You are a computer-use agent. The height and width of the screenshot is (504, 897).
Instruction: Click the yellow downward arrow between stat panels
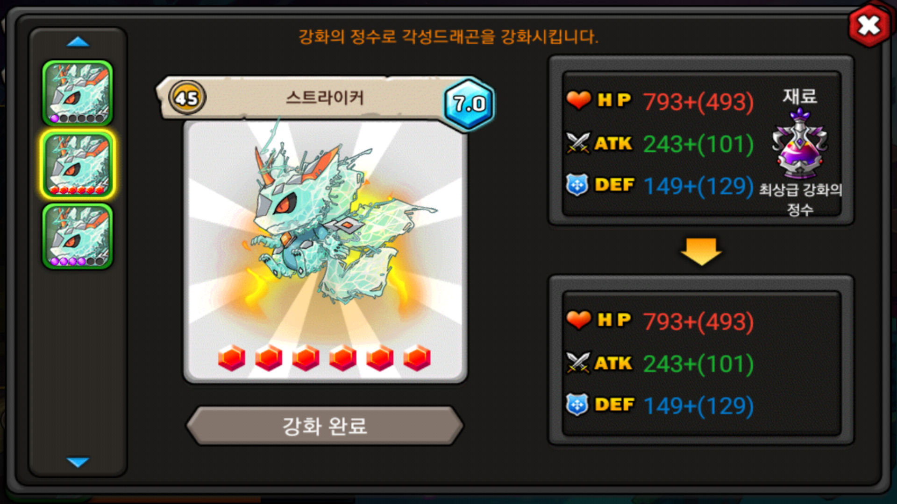click(x=701, y=252)
